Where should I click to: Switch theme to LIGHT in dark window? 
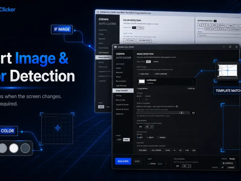pos(119,140)
